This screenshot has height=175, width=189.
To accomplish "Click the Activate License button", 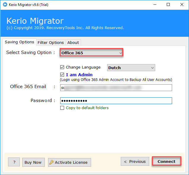I will click(x=69, y=162).
